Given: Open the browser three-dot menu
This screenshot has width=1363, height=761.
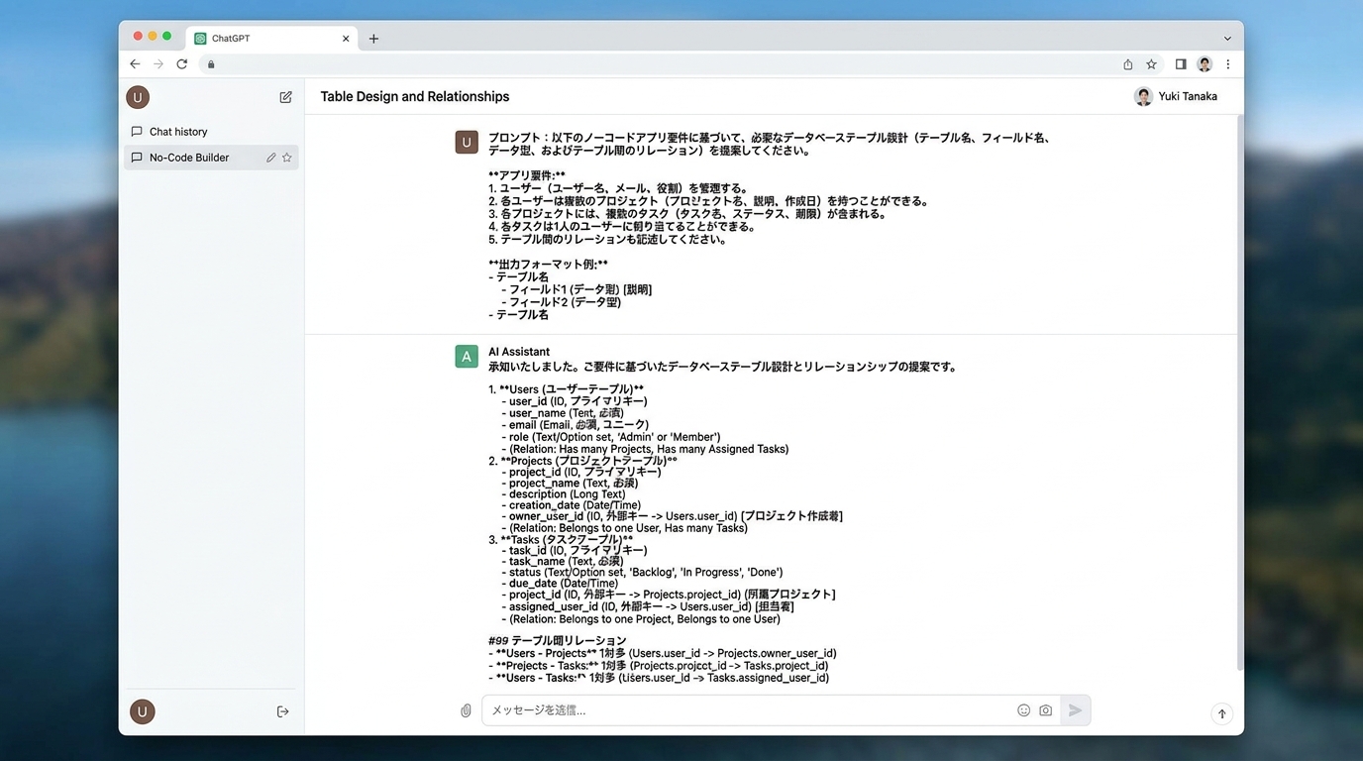Looking at the screenshot, I should (1228, 64).
